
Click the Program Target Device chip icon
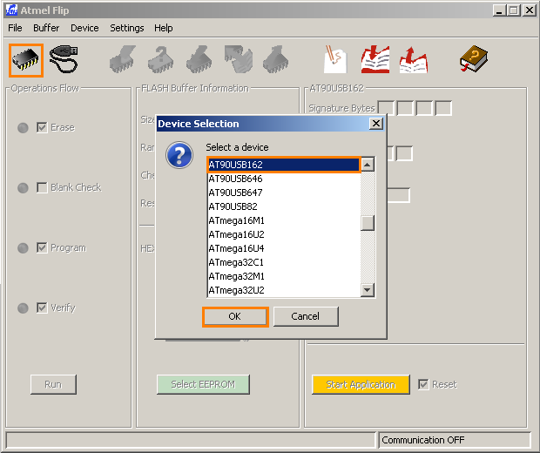coord(199,59)
